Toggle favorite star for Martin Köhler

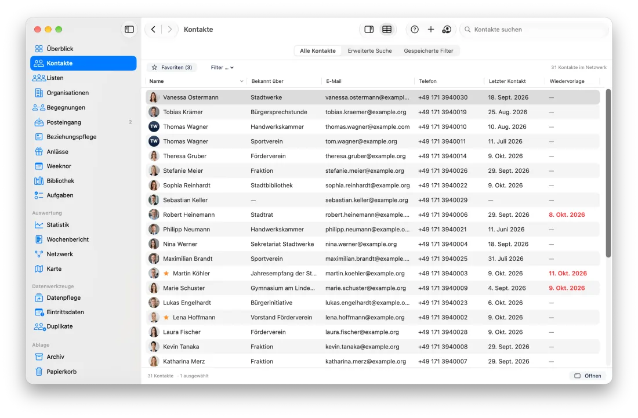(x=166, y=273)
